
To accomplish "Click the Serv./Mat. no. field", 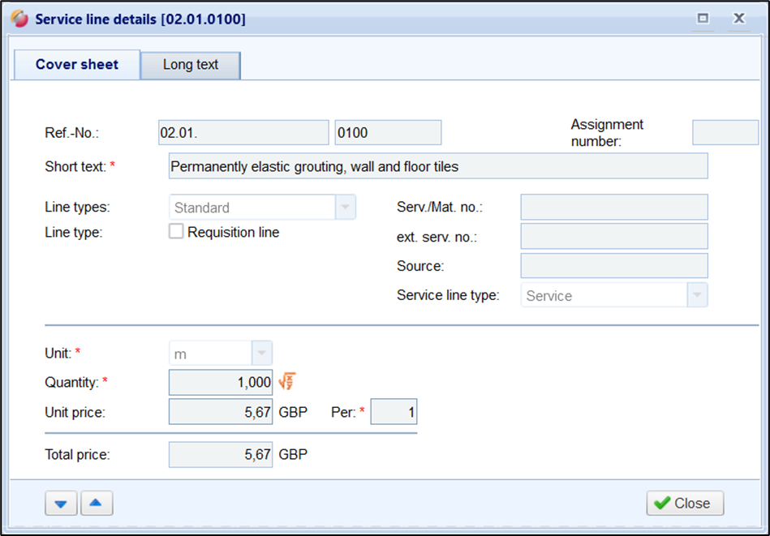I will [613, 208].
